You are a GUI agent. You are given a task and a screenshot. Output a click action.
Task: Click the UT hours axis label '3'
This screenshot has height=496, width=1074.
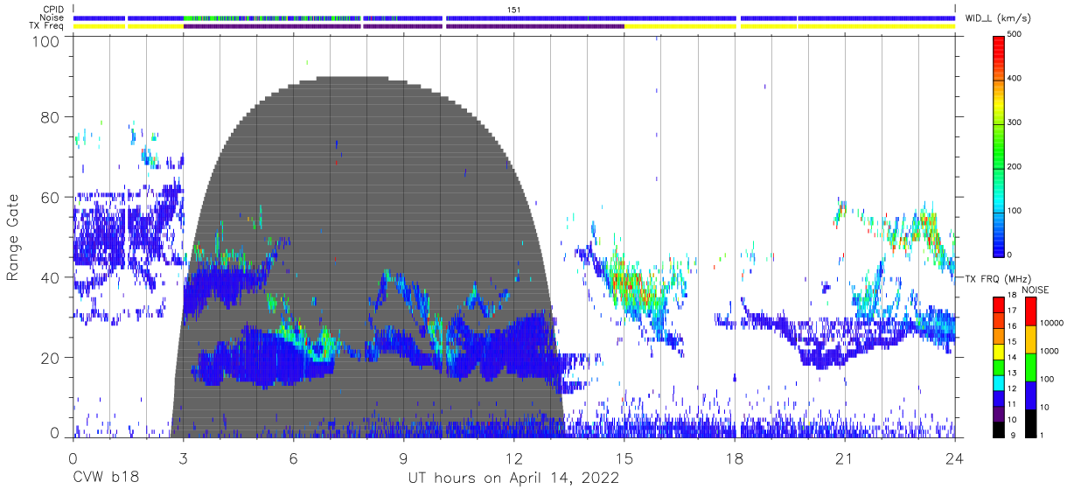[183, 458]
